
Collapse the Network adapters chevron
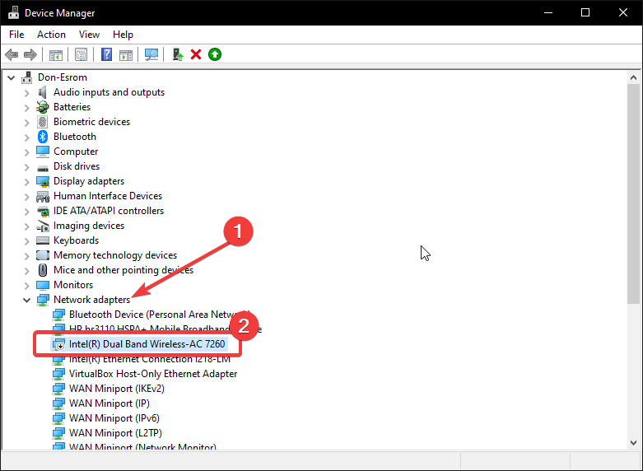pos(27,300)
